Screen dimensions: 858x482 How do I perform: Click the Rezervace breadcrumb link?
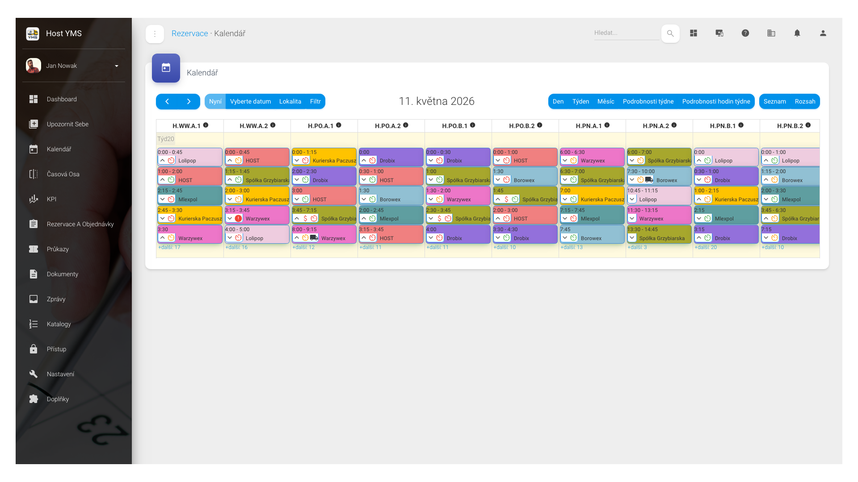click(189, 33)
